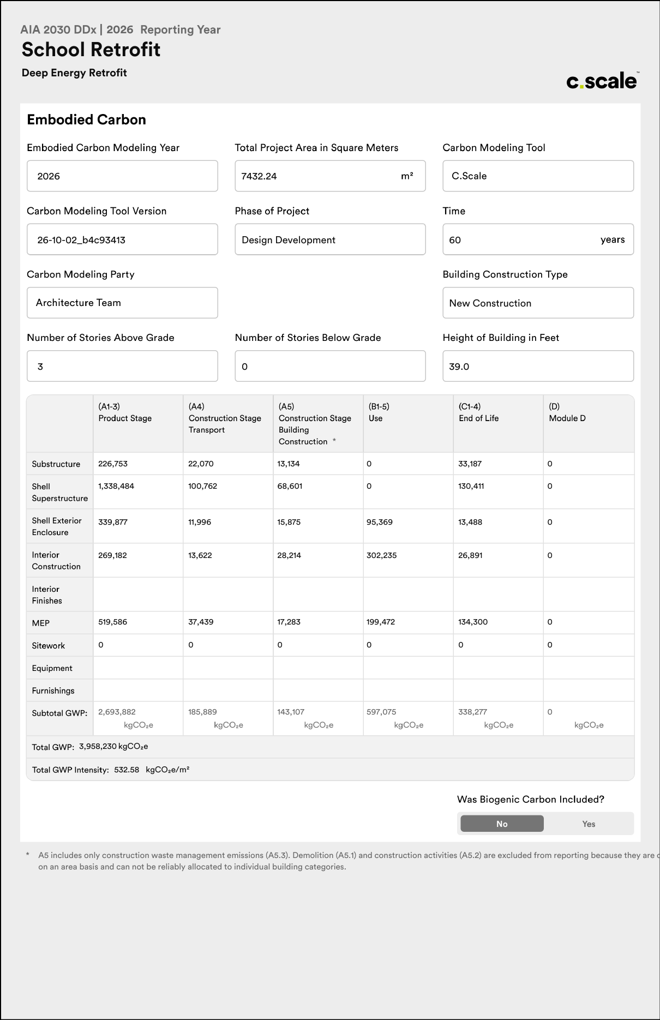Click the (A4) Construction Stage Transport header
Viewport: 660px width, 1020px height.
pyautogui.click(x=228, y=424)
